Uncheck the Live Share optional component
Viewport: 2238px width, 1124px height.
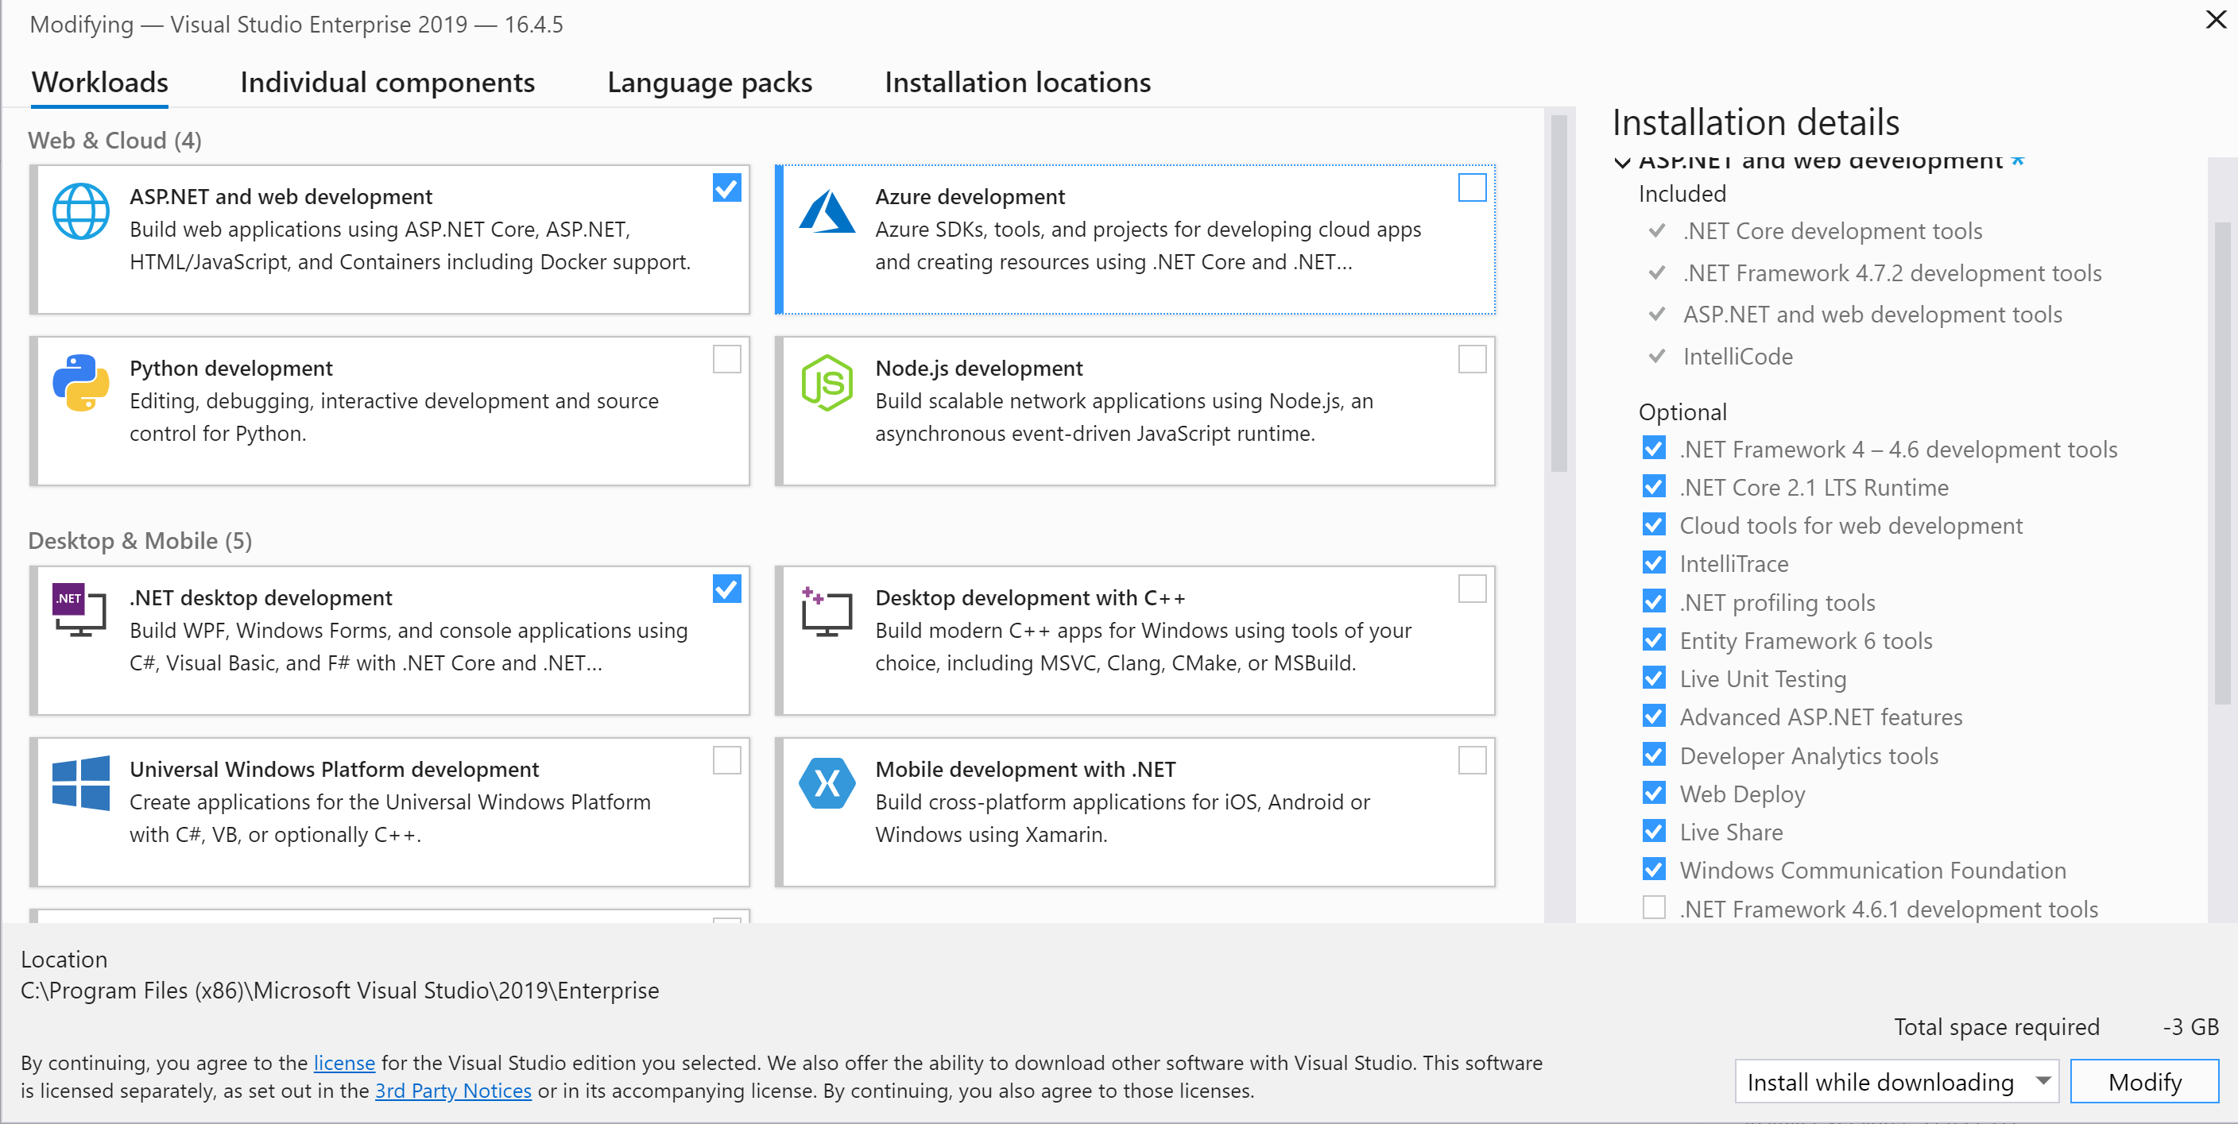click(1654, 831)
